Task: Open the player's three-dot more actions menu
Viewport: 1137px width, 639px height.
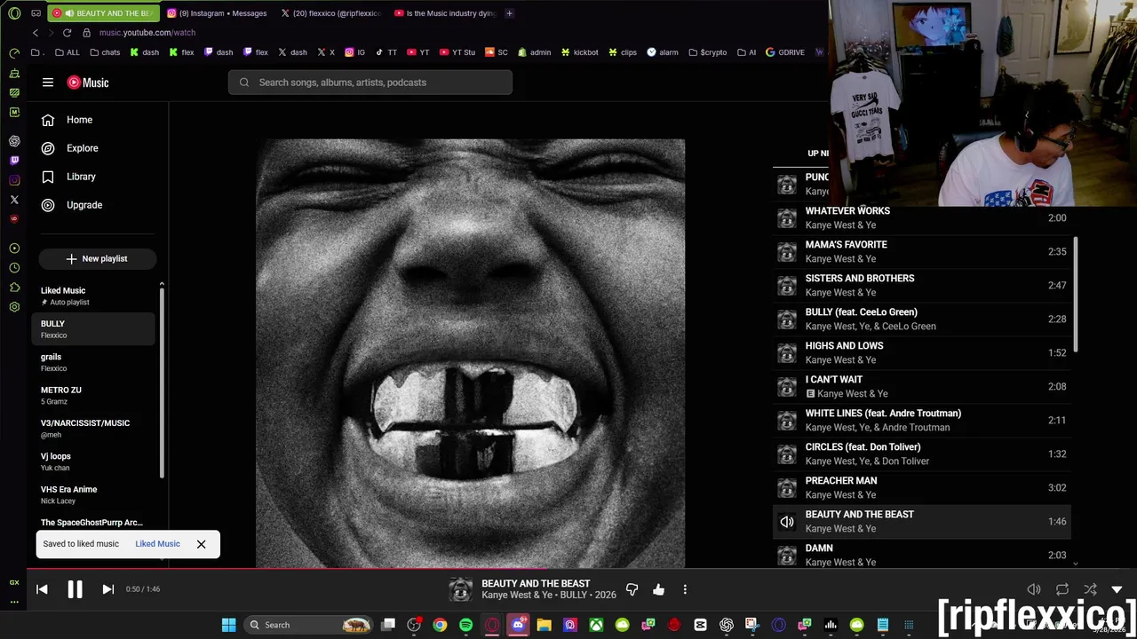Action: coord(685,589)
